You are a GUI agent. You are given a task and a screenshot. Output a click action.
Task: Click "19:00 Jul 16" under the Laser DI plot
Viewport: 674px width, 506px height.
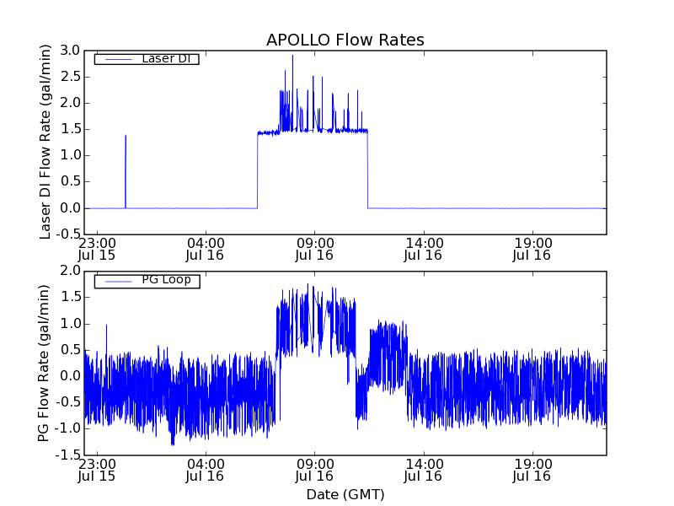(x=532, y=249)
